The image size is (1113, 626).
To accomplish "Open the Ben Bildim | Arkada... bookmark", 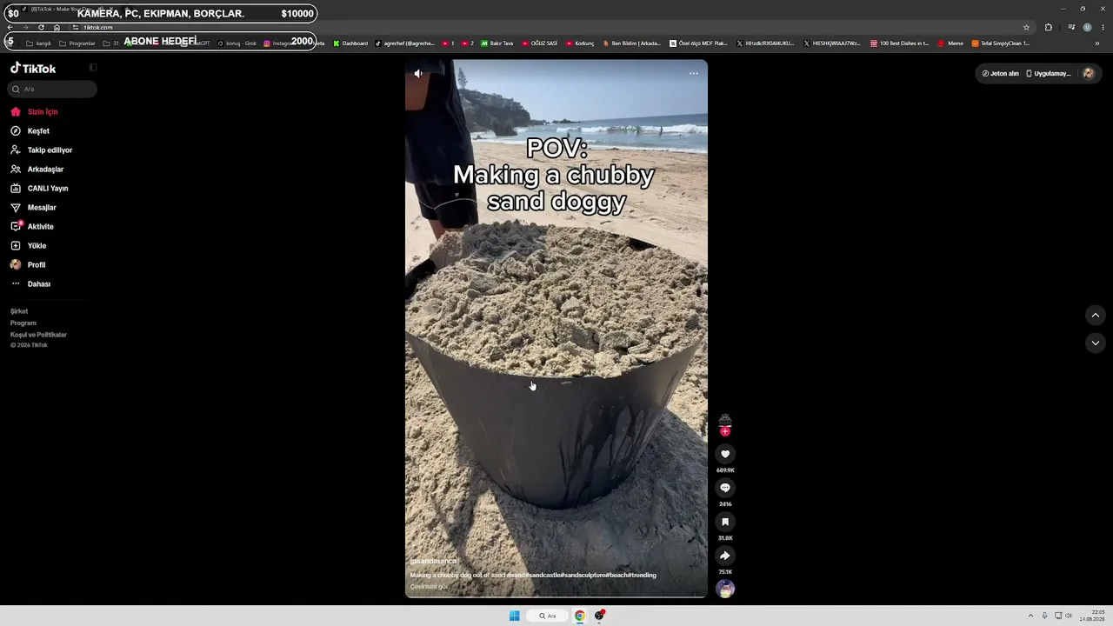I will [631, 43].
